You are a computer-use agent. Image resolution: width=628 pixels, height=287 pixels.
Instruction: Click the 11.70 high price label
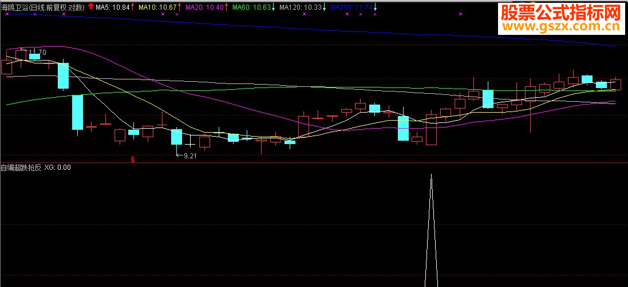[38, 52]
